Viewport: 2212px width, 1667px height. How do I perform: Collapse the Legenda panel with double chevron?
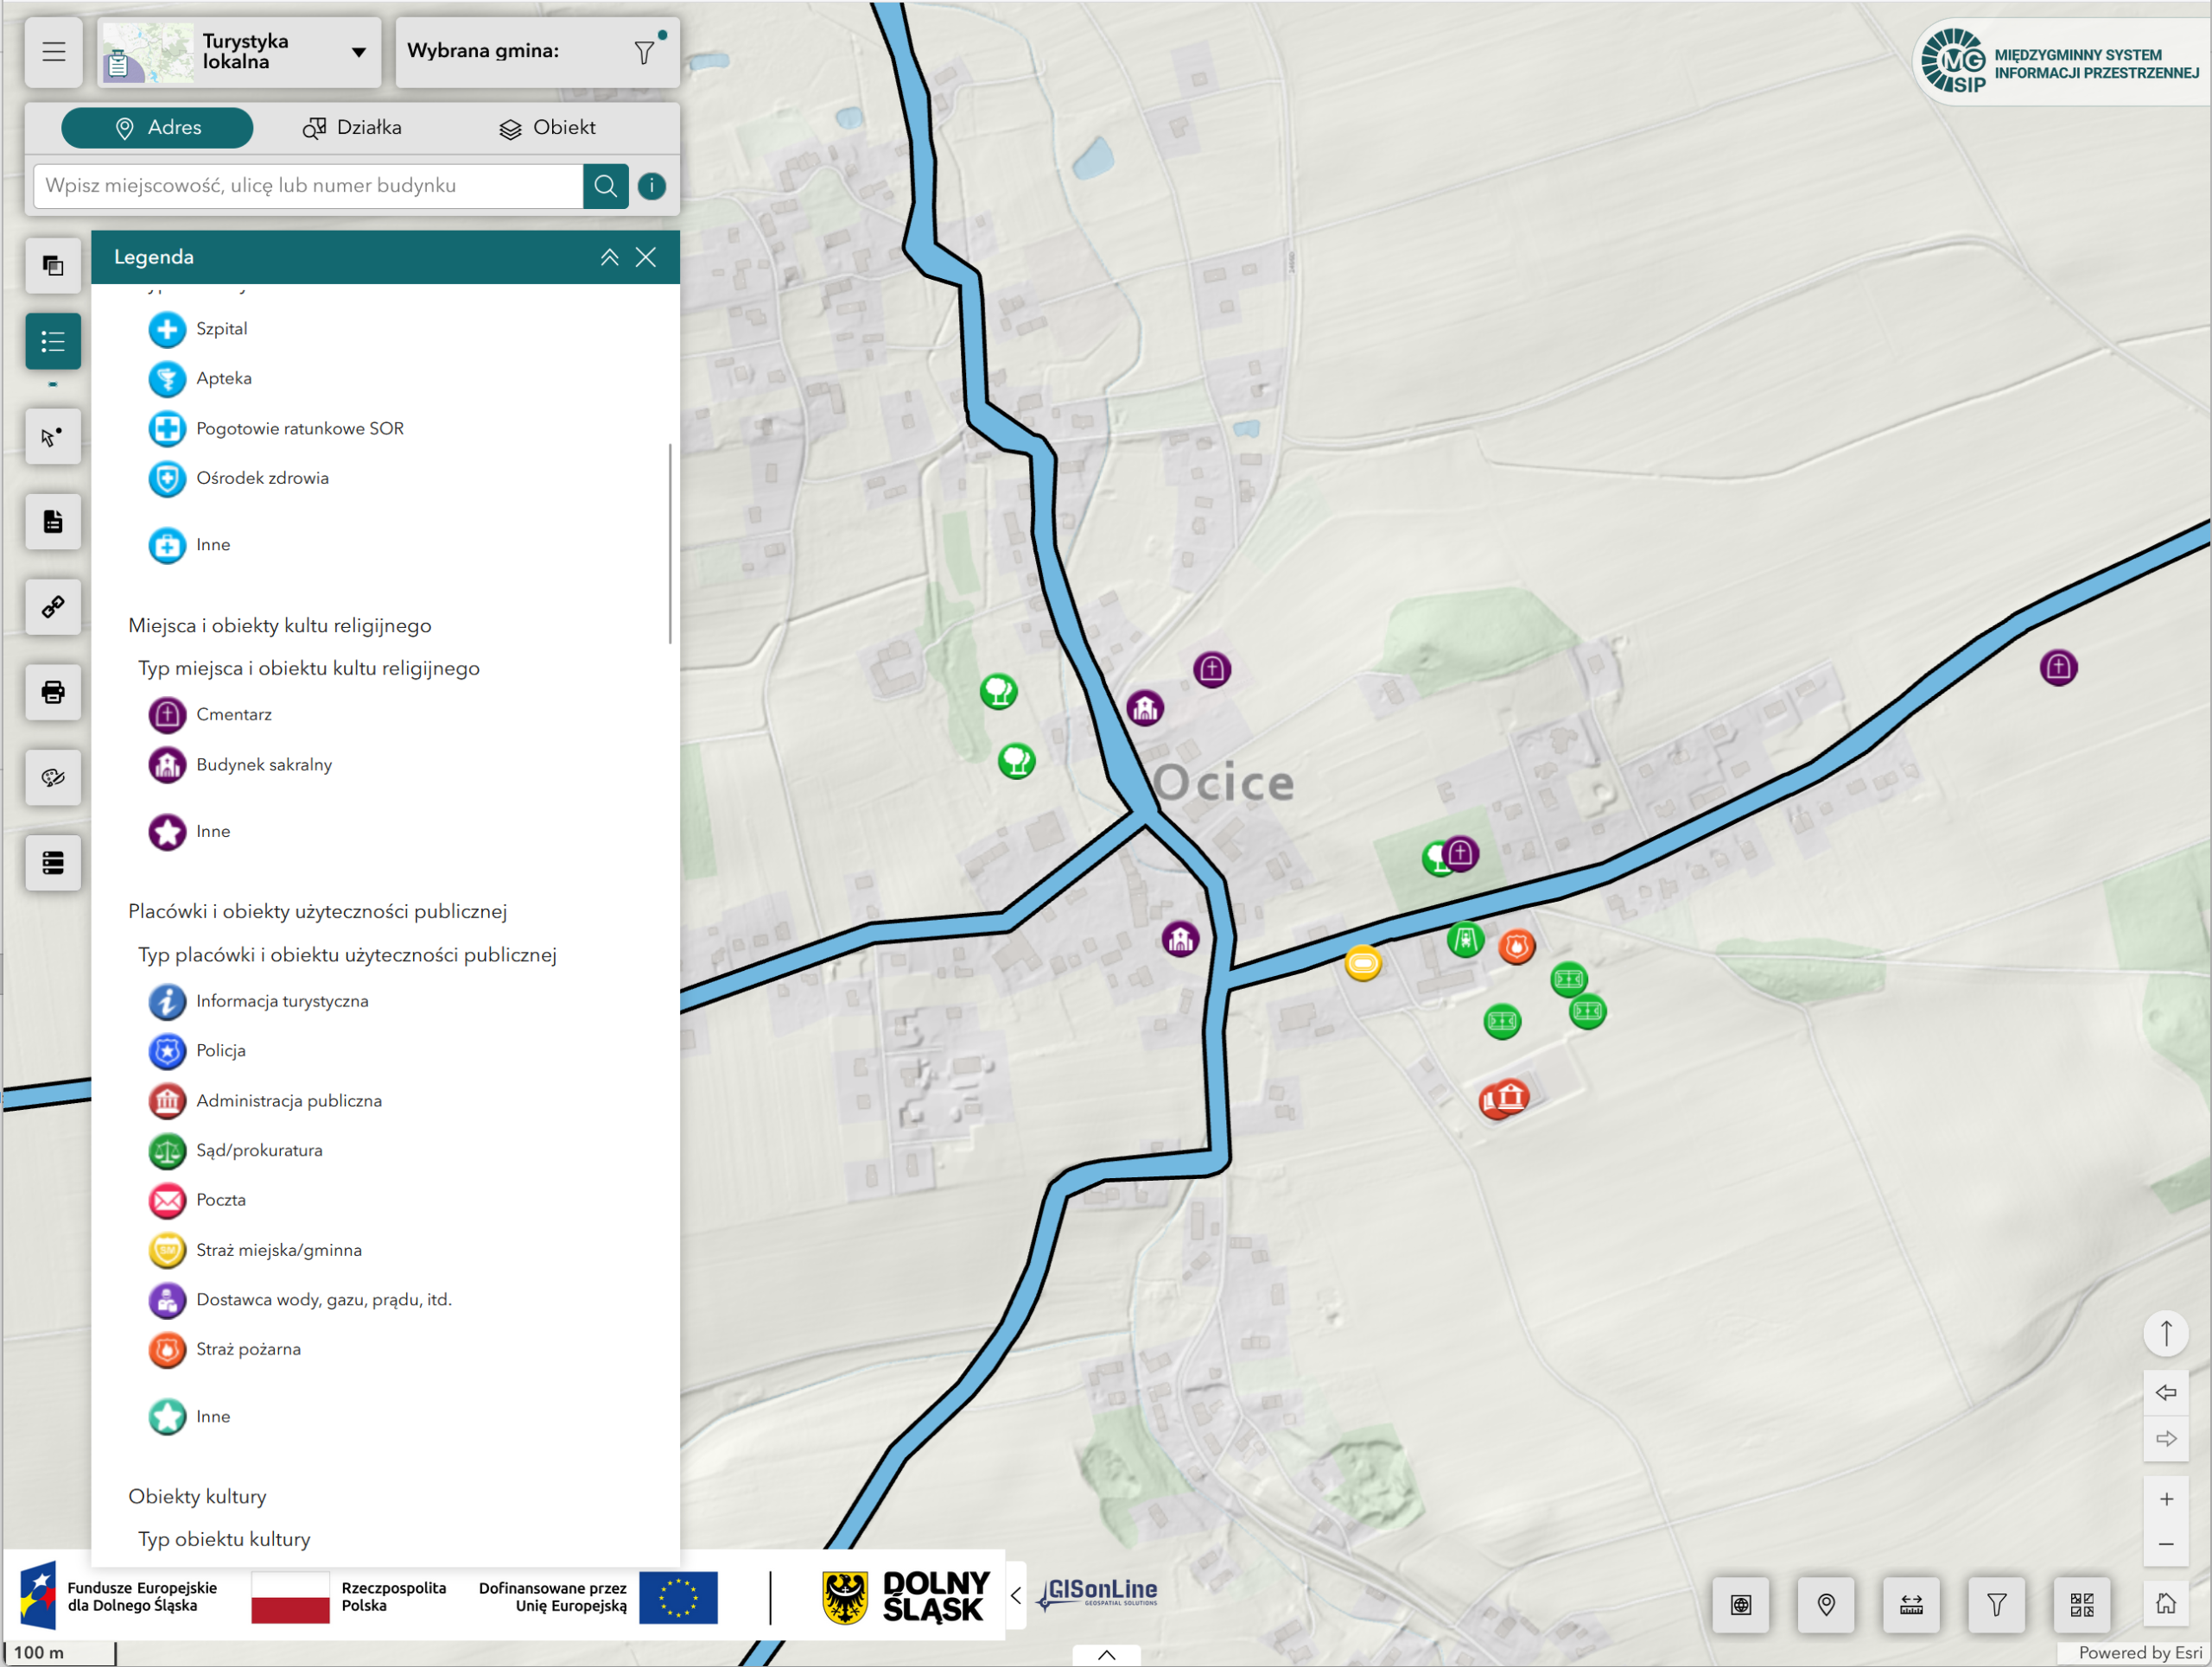tap(609, 258)
